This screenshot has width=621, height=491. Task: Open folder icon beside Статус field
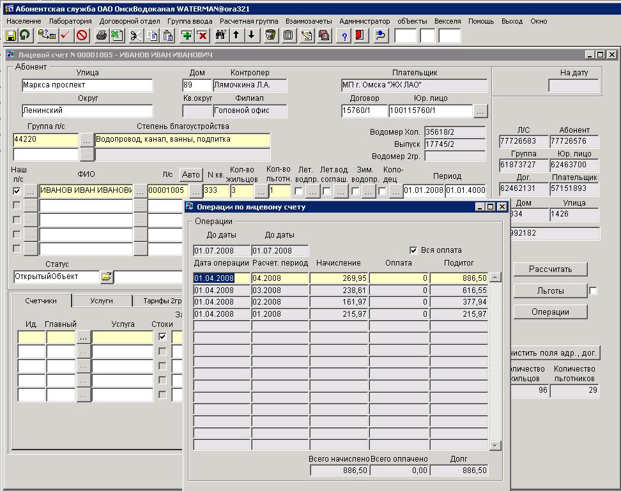[106, 277]
